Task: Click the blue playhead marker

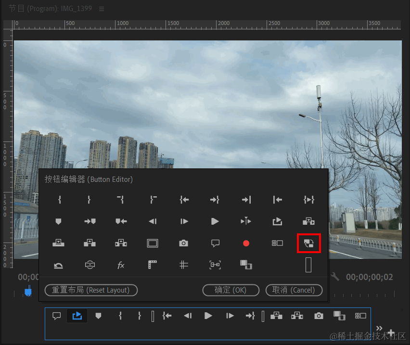Action: pyautogui.click(x=28, y=291)
